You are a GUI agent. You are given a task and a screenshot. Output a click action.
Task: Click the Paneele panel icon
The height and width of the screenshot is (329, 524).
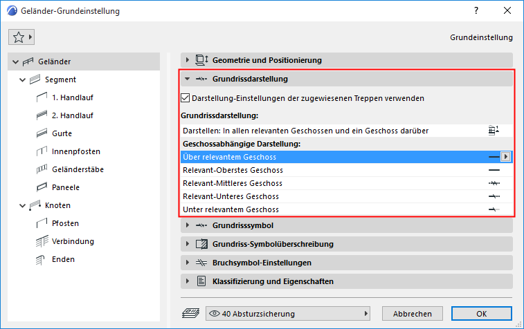click(40, 187)
